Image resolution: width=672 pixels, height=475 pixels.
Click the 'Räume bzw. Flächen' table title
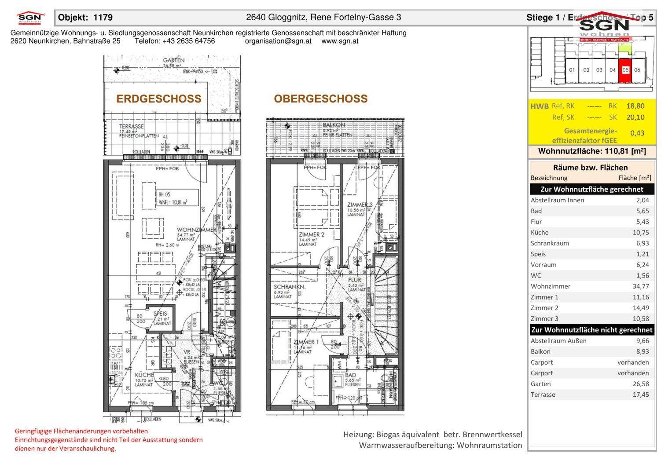590,168
